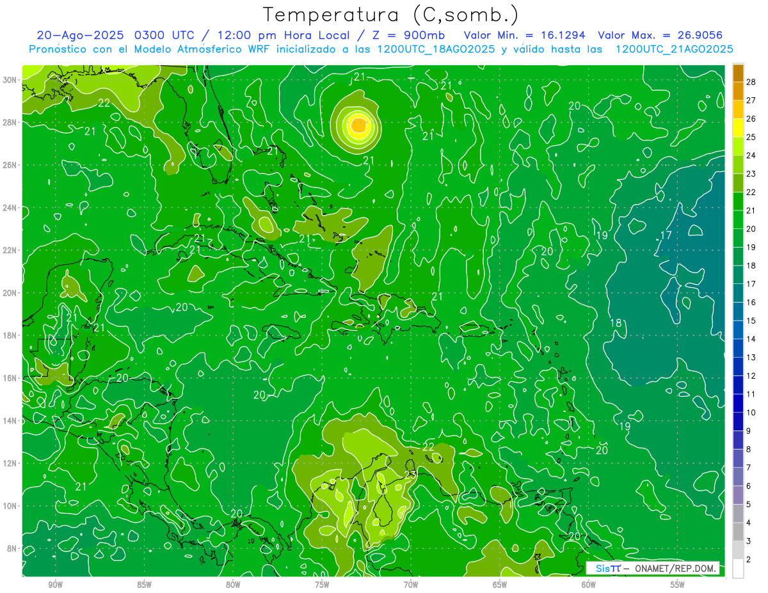Click the '1200UTC_18AGO2025' initialization time text
Screen dimensions: 768x593
pos(436,49)
